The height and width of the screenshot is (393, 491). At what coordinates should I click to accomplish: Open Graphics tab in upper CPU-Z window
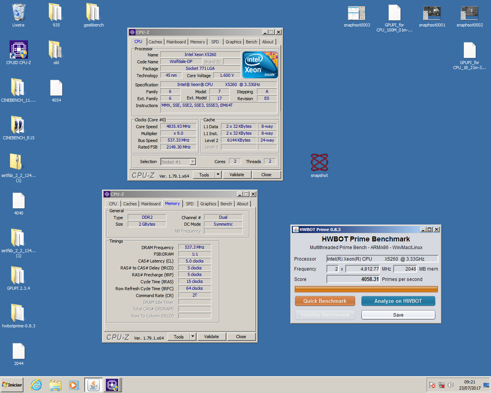coord(234,42)
